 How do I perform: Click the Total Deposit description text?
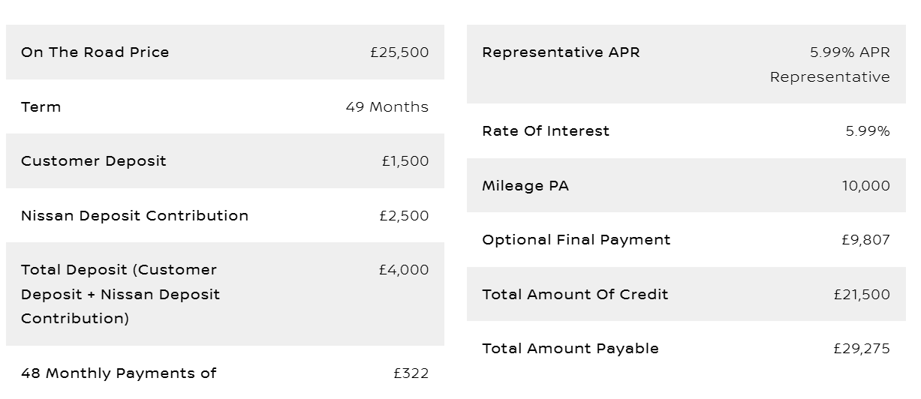click(x=121, y=294)
